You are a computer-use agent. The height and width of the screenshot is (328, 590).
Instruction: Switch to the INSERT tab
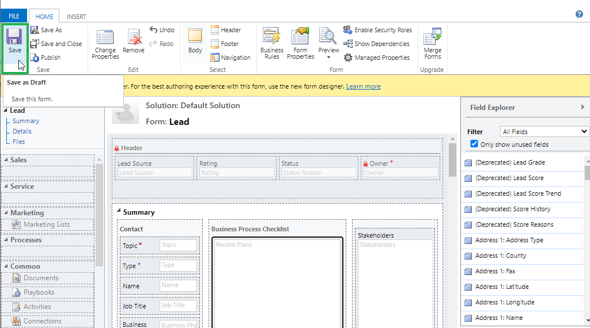tap(76, 17)
